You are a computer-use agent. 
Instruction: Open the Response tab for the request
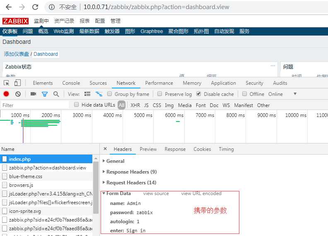pyautogui.click(x=175, y=149)
